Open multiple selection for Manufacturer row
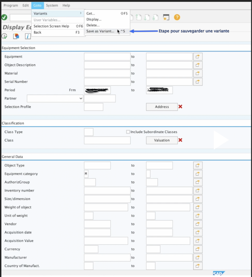This screenshot has height=277, width=252. point(198,257)
